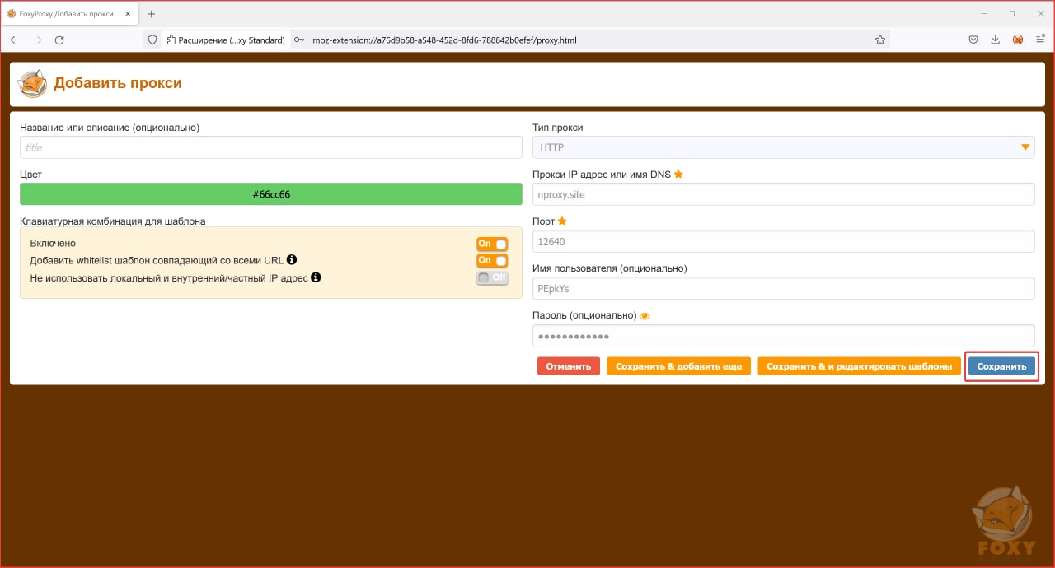Click info icon next to local IP option
Image resolution: width=1055 pixels, height=568 pixels.
click(x=316, y=277)
